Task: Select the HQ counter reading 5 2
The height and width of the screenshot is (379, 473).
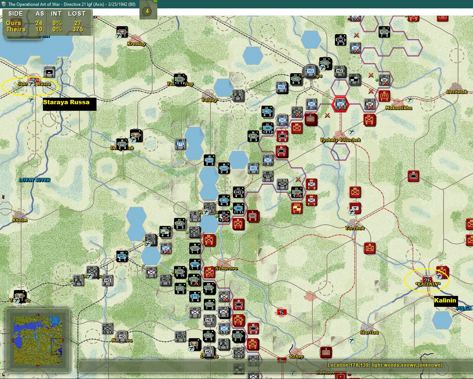Action: pyautogui.click(x=209, y=320)
